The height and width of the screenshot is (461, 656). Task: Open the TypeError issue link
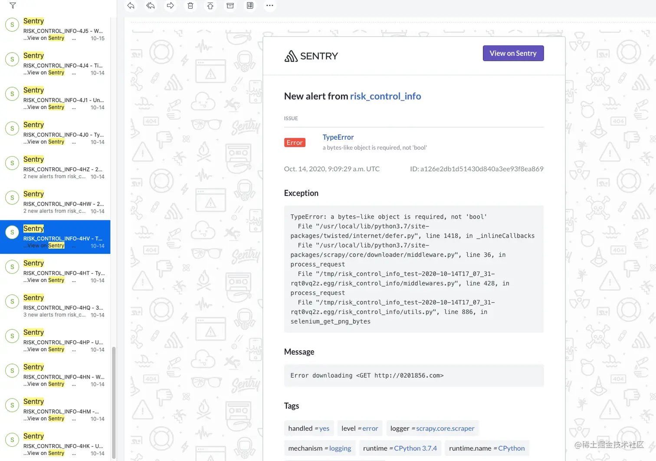point(338,137)
